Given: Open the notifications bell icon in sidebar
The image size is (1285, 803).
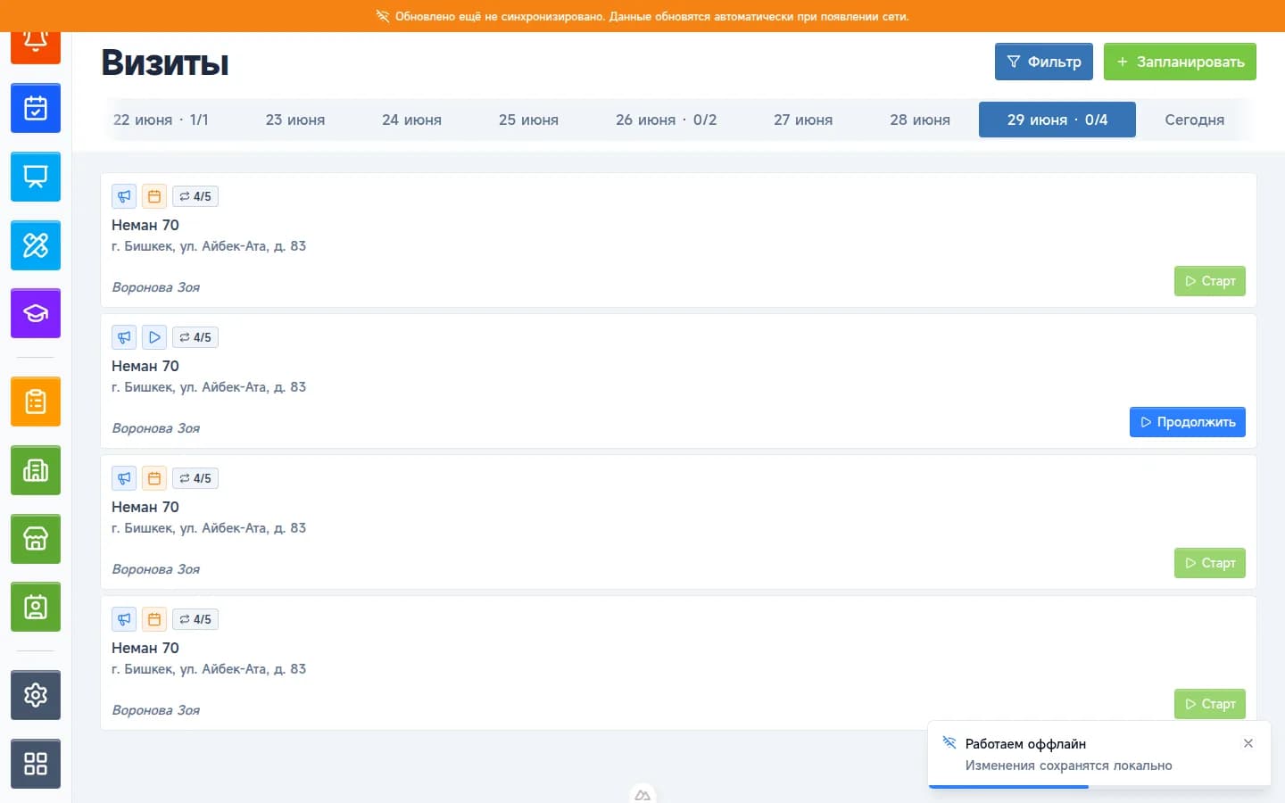Looking at the screenshot, I should click(36, 47).
